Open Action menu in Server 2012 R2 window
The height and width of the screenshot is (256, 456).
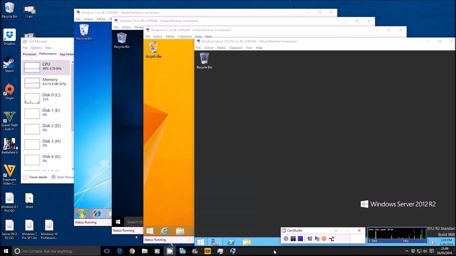pos(209,48)
